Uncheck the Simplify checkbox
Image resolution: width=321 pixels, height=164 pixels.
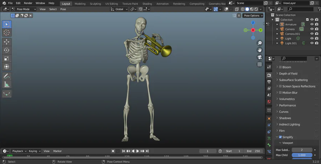280,137
